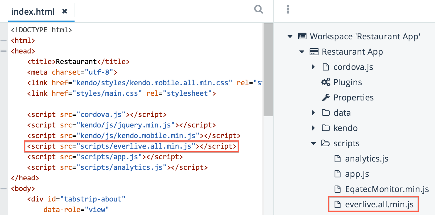Screen dimensions: 435x215
Task: Select the kendo folder label
Action: 345,128
